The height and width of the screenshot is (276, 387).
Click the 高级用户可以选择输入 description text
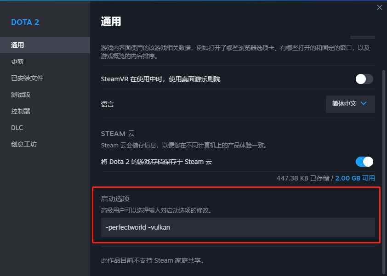click(x=156, y=210)
